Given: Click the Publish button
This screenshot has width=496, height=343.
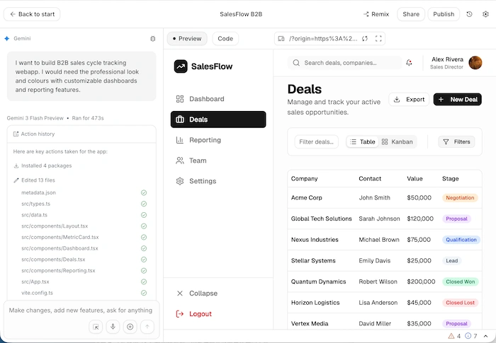Looking at the screenshot, I should pyautogui.click(x=443, y=14).
